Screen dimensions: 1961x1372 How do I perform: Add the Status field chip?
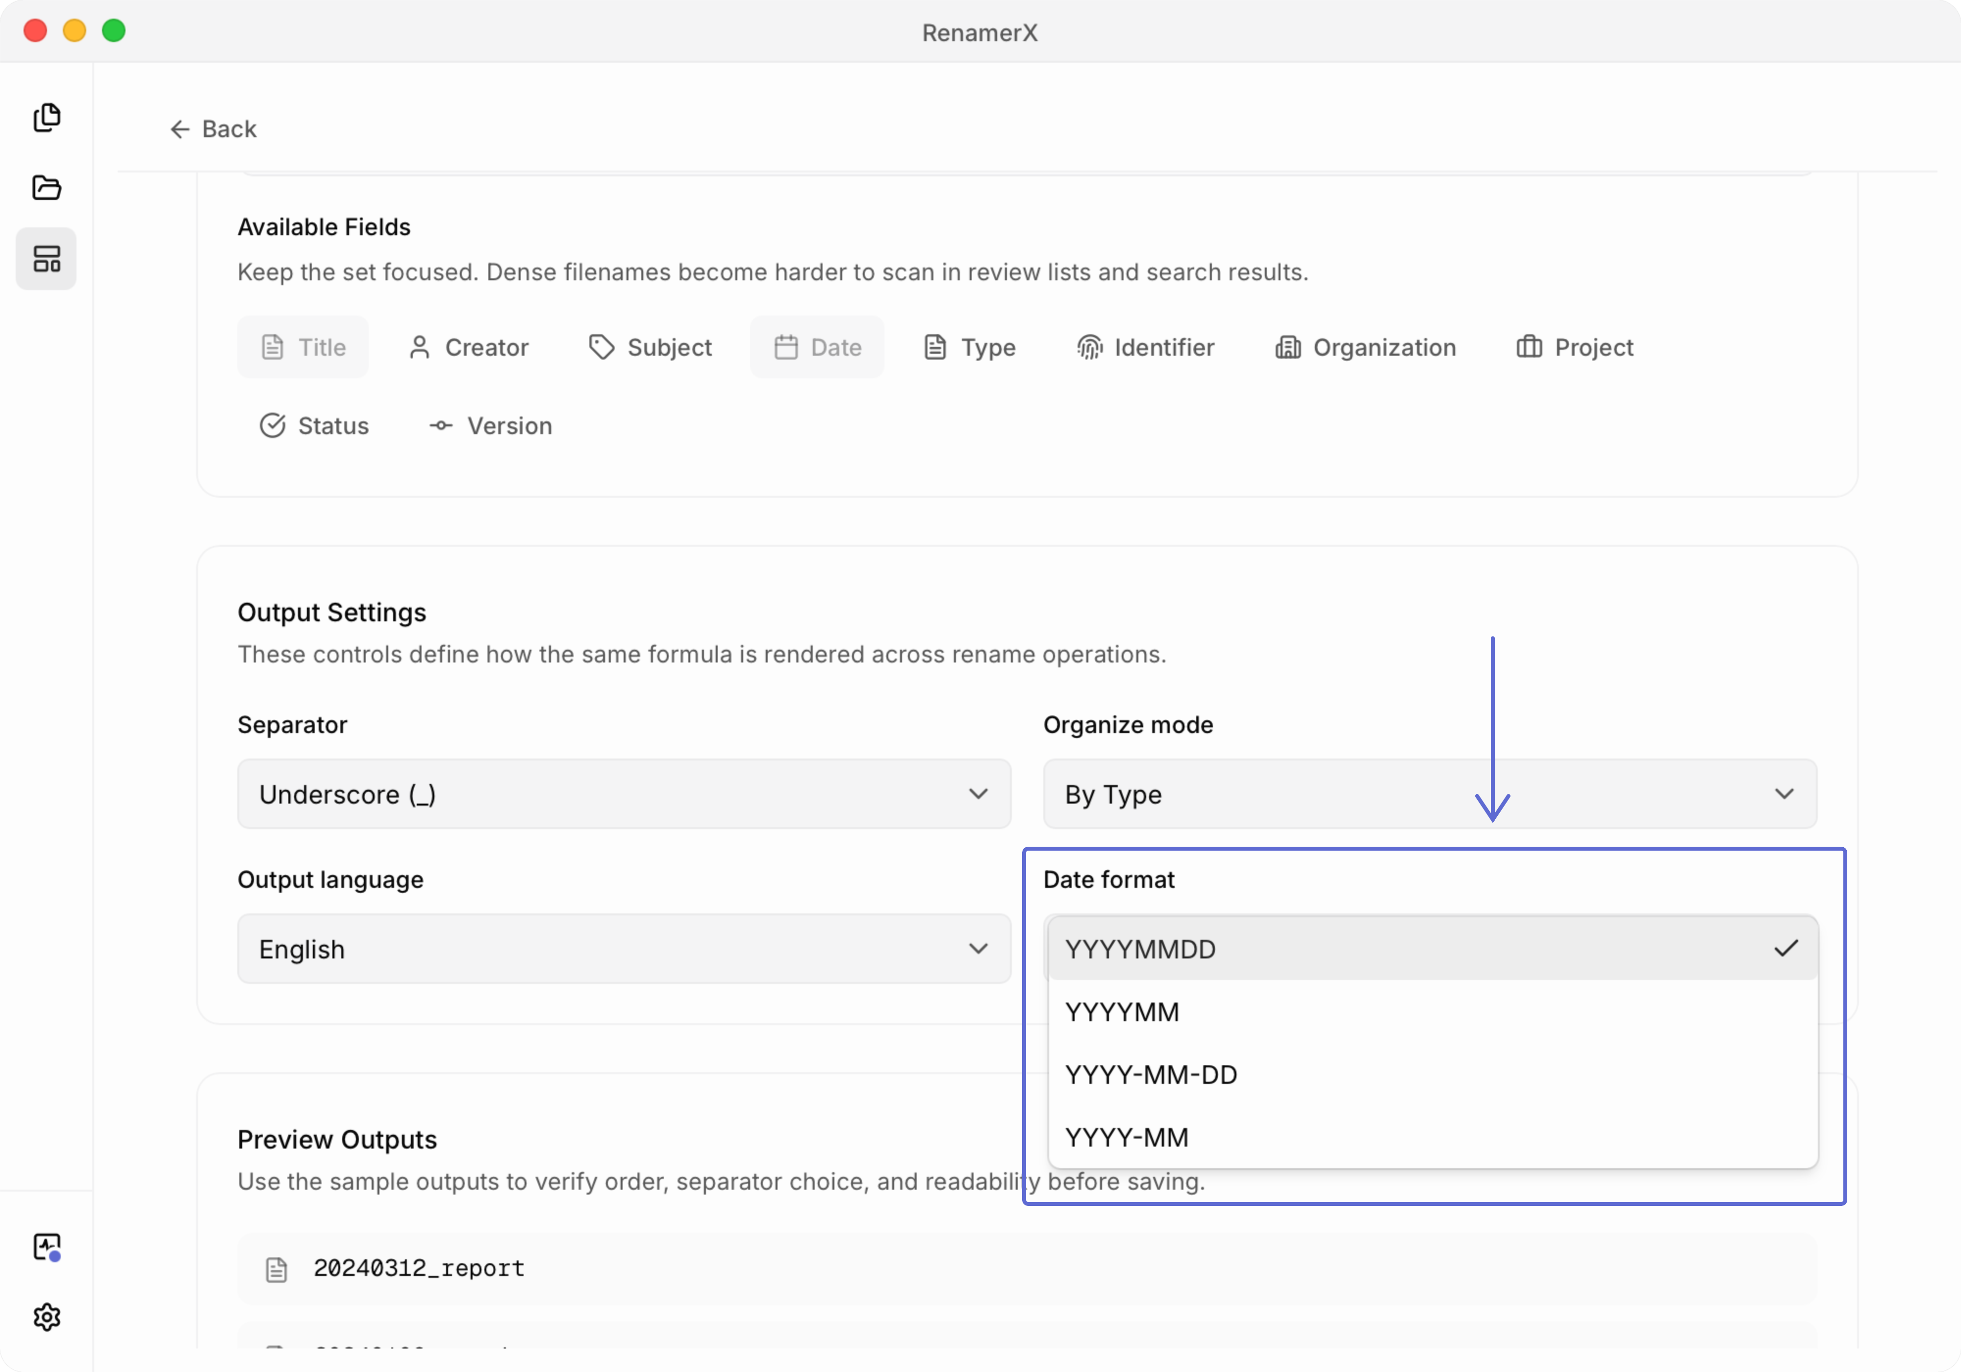(x=314, y=425)
